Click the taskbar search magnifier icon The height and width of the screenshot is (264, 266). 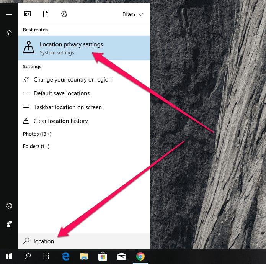click(28, 256)
